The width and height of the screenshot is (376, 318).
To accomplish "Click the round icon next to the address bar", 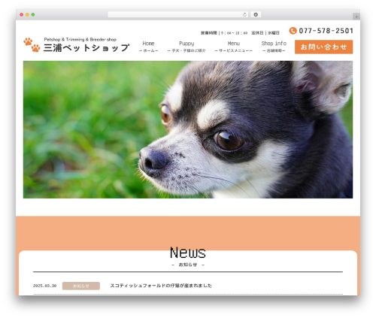I will (x=256, y=14).
